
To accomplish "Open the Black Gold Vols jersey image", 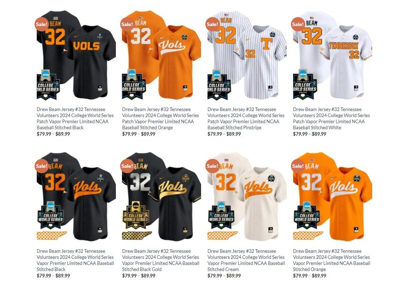I will (x=162, y=197).
